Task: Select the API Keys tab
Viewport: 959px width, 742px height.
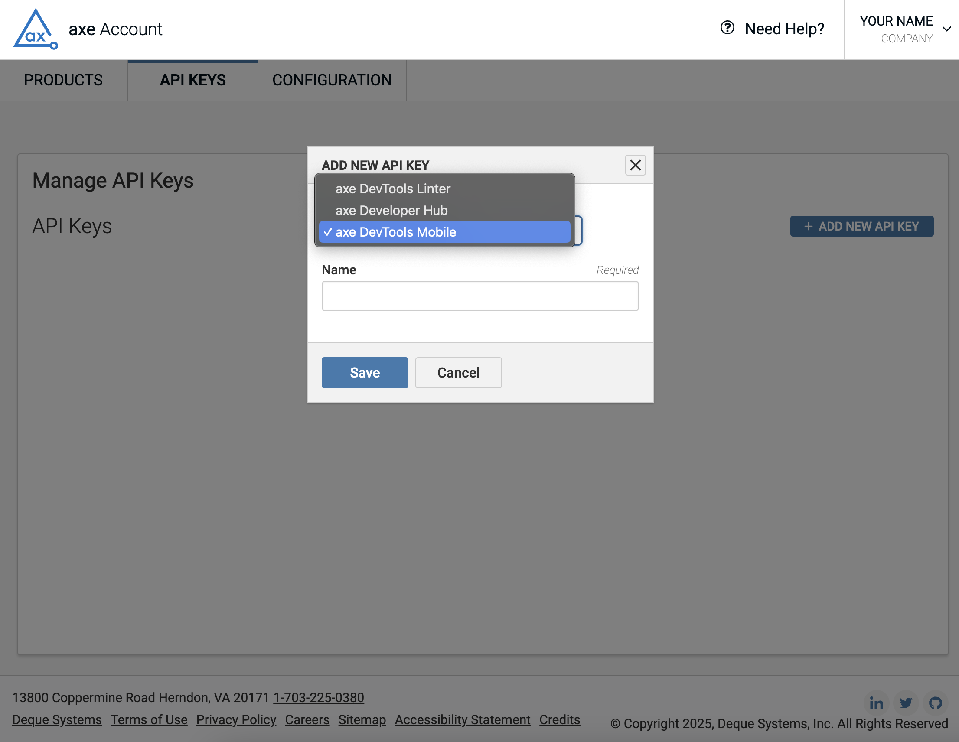Action: [192, 80]
